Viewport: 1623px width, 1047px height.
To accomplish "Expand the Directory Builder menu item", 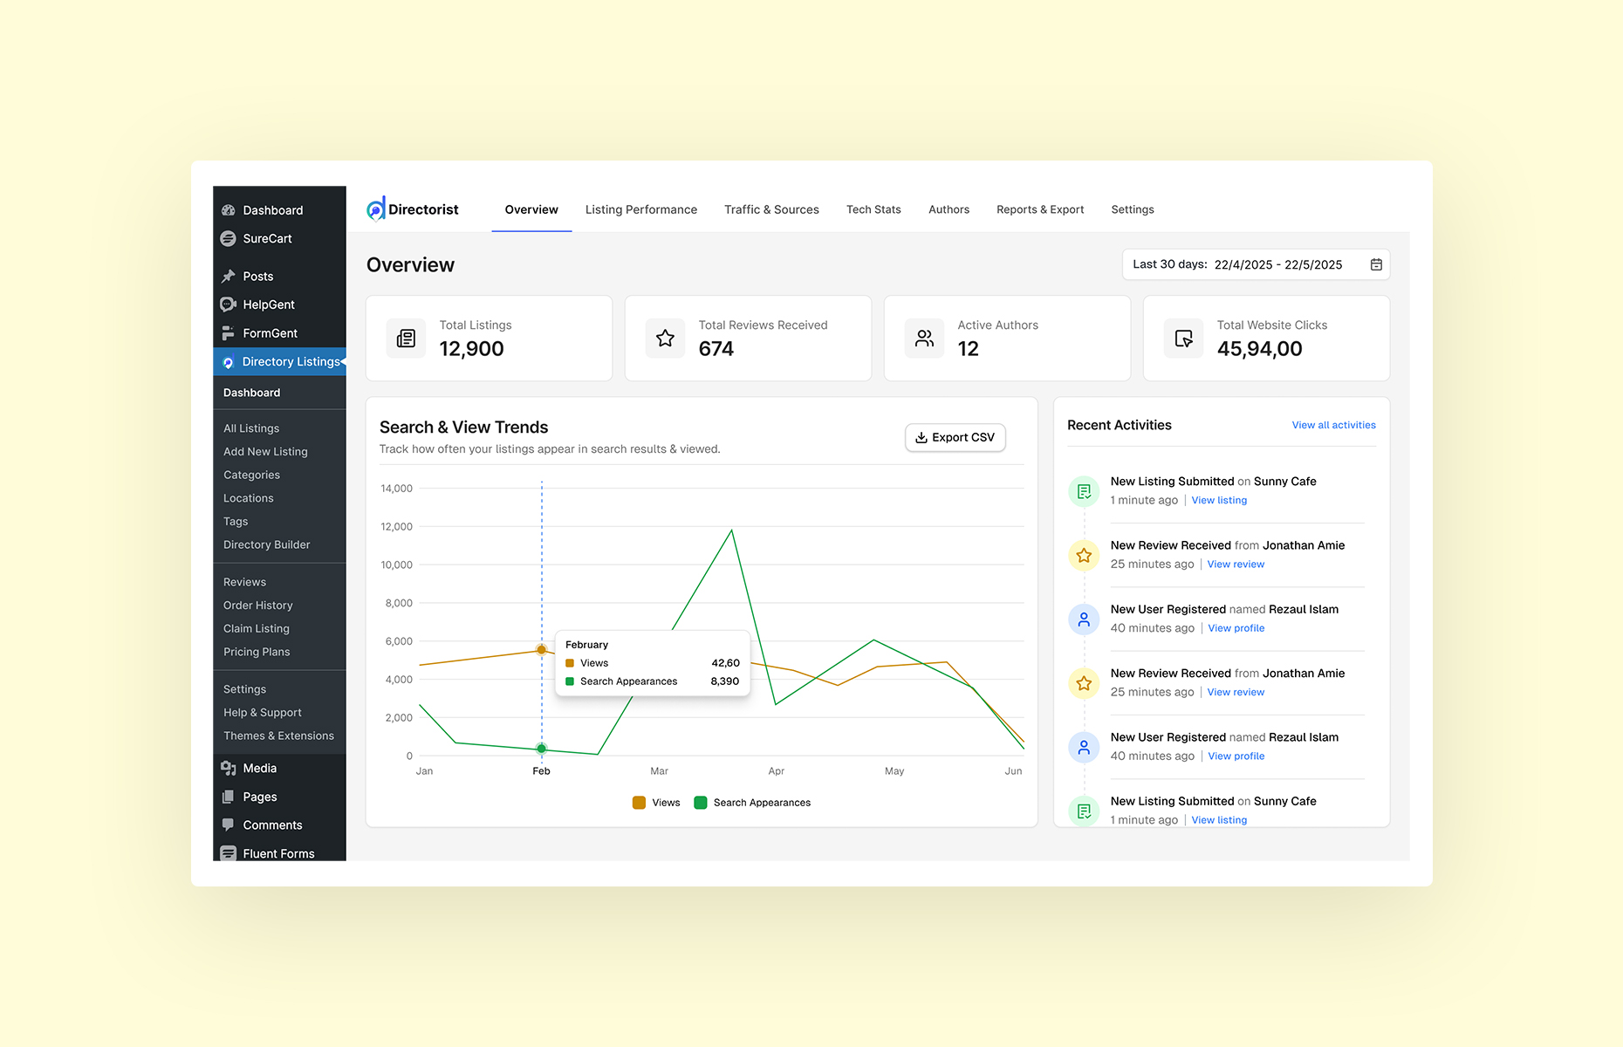I will pyautogui.click(x=266, y=544).
